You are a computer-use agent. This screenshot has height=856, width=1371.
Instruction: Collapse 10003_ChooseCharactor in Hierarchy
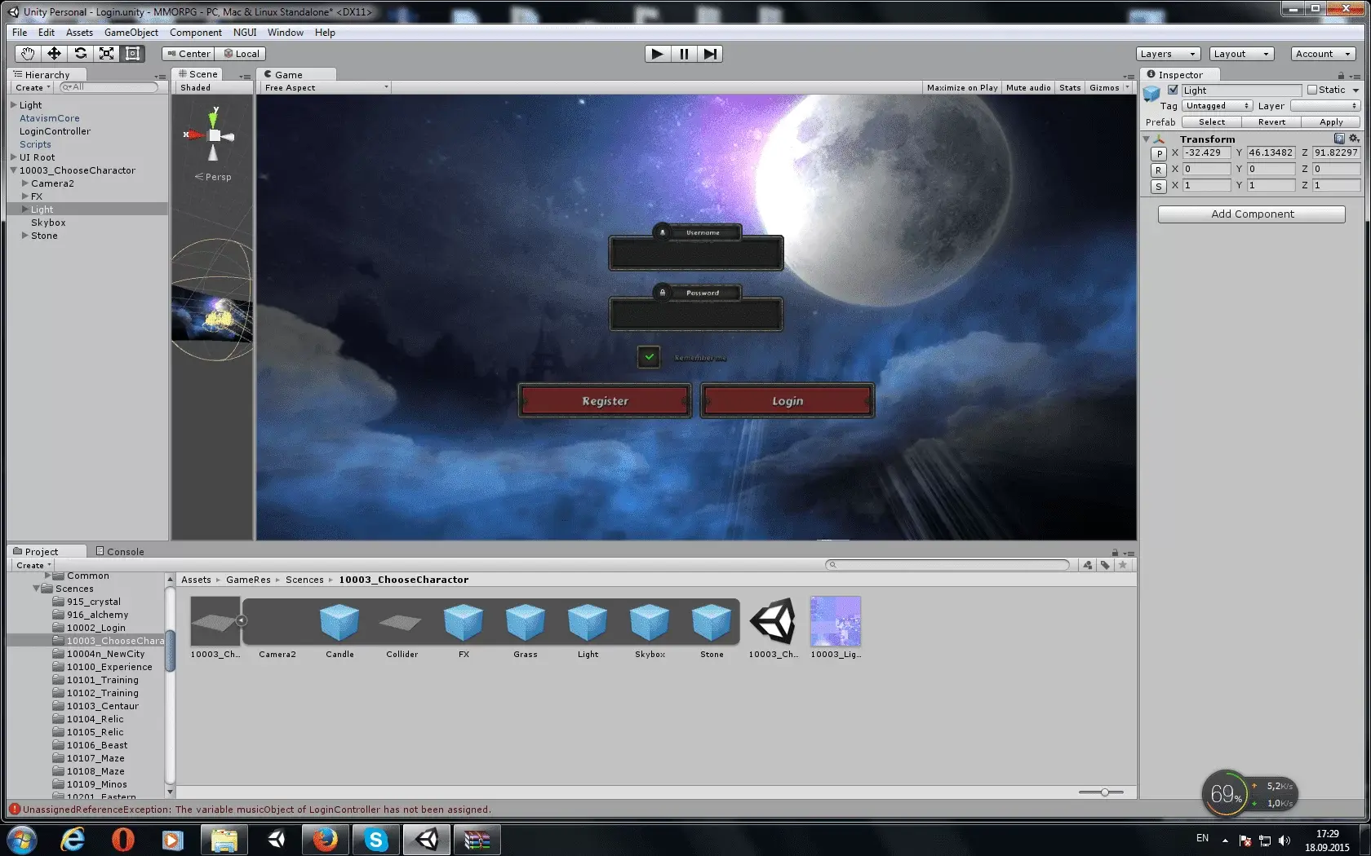13,170
